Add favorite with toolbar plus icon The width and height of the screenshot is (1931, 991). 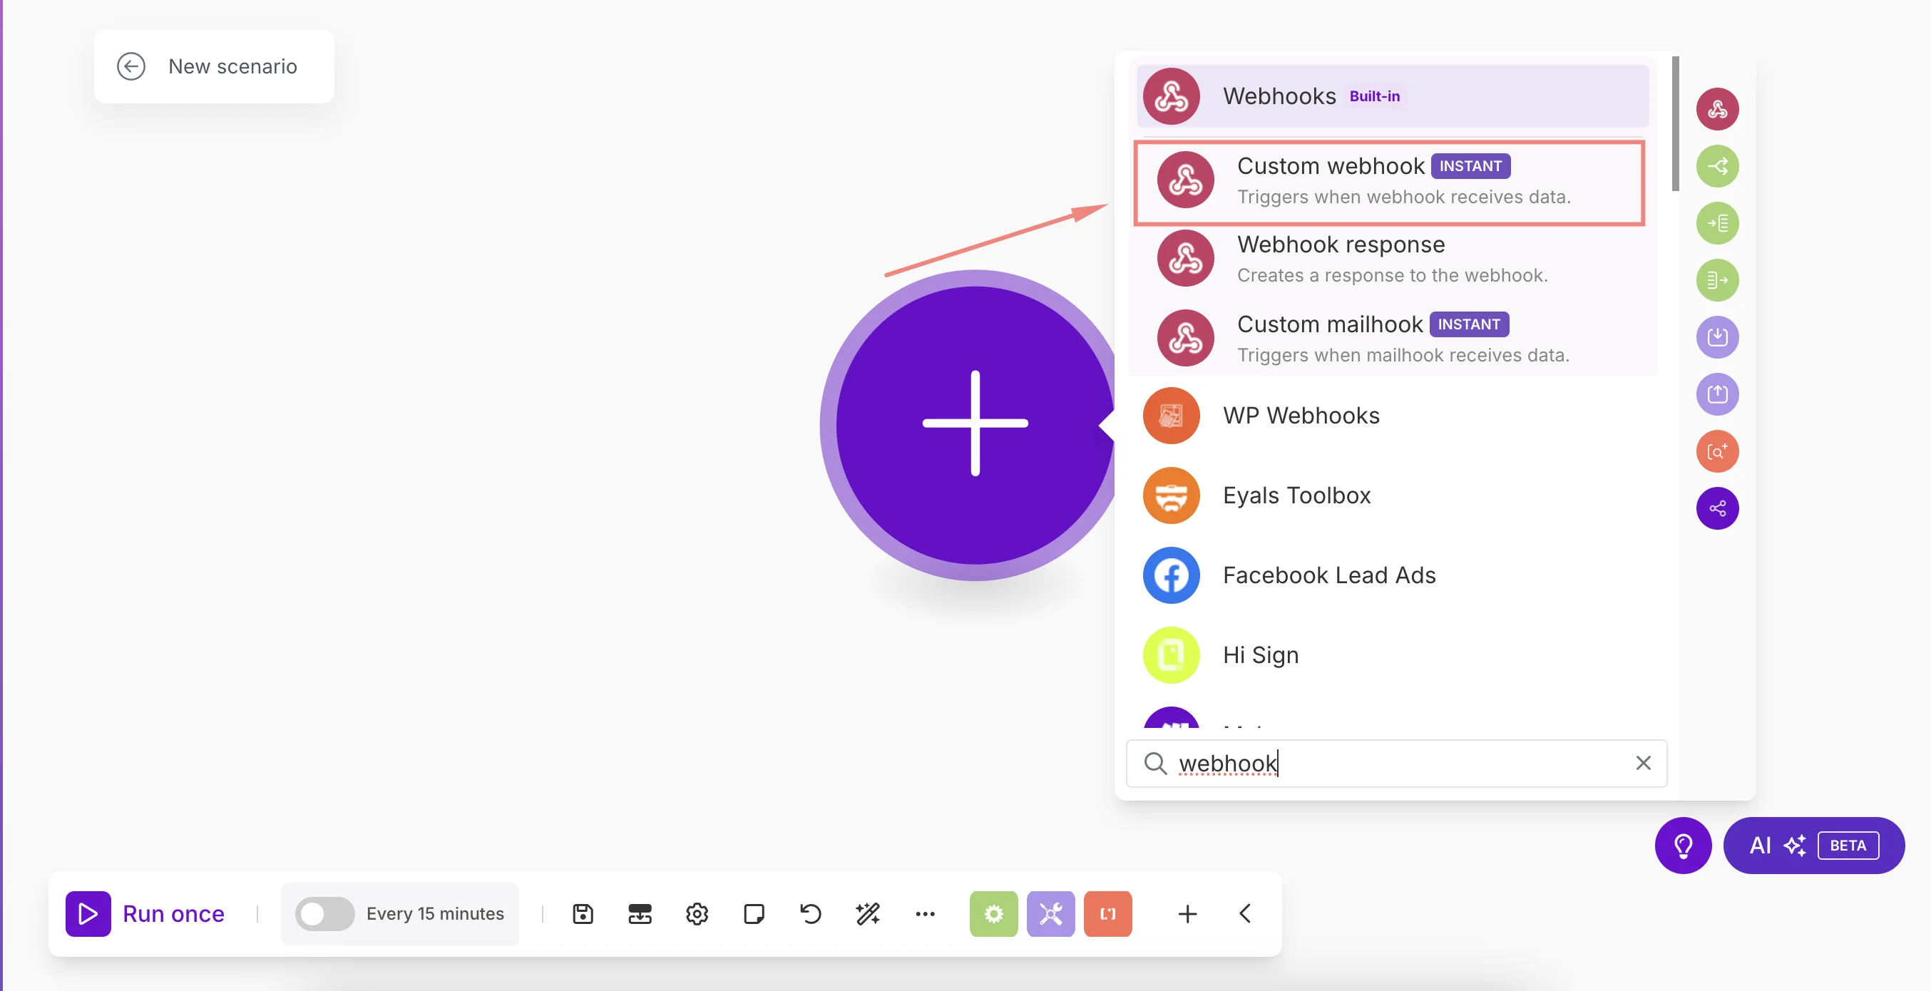[x=1187, y=914]
